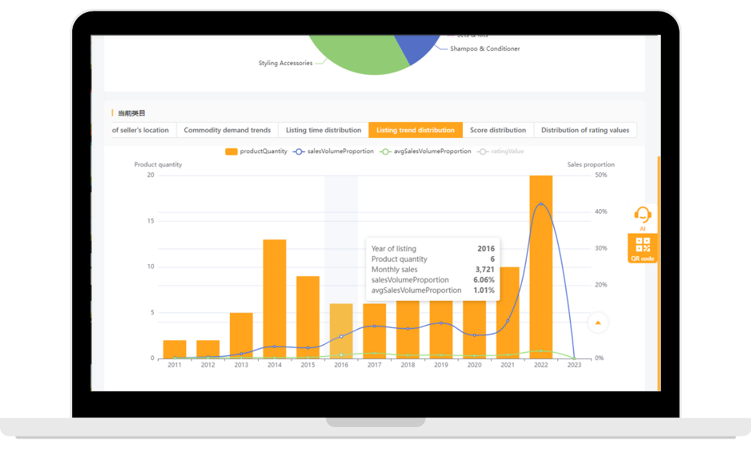The width and height of the screenshot is (751, 450).
Task: Open the AI customer service assistant
Action: [x=642, y=214]
